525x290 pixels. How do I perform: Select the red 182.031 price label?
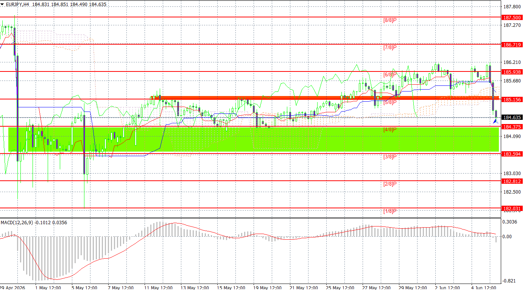(x=512, y=208)
